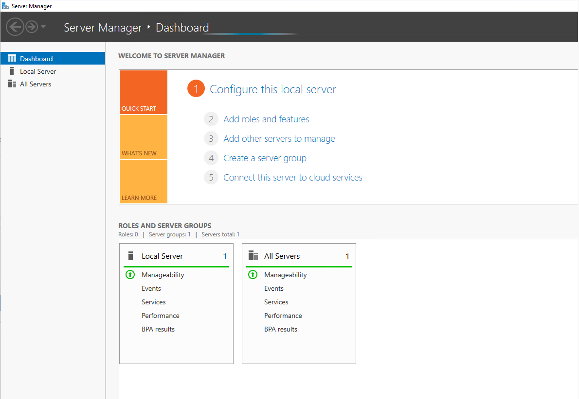This screenshot has width=579, height=399.
Task: Click the Server Manager title bar icon
Action: coord(5,6)
